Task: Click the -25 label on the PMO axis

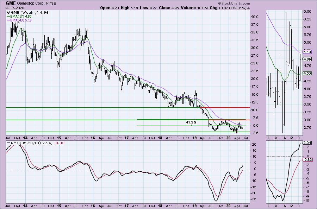Action: 254,199
